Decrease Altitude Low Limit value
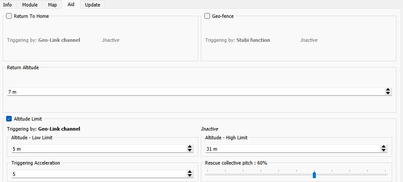403x182 pixels. tap(190, 150)
